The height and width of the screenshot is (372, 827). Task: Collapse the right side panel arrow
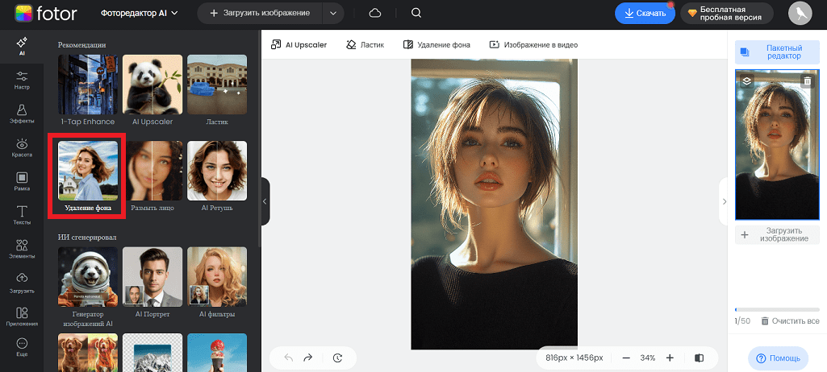(x=724, y=201)
